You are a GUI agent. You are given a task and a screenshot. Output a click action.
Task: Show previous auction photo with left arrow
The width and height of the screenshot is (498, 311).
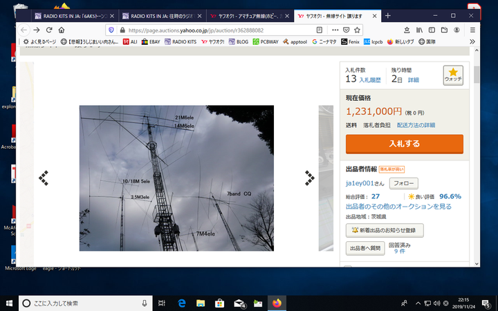tap(44, 178)
